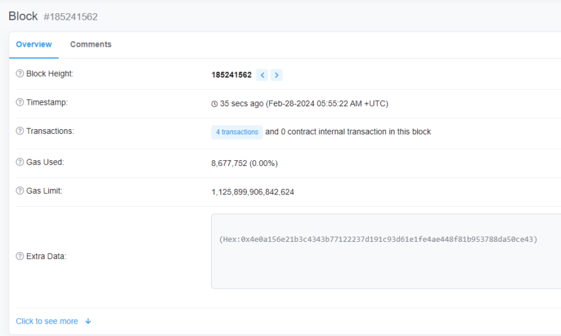This screenshot has width=561, height=336.
Task: Click the Transactions label
Action: pyautogui.click(x=50, y=131)
